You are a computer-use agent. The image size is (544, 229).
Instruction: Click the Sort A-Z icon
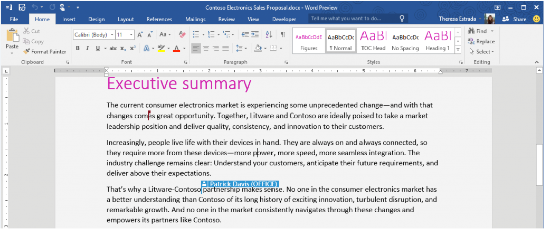coord(269,34)
